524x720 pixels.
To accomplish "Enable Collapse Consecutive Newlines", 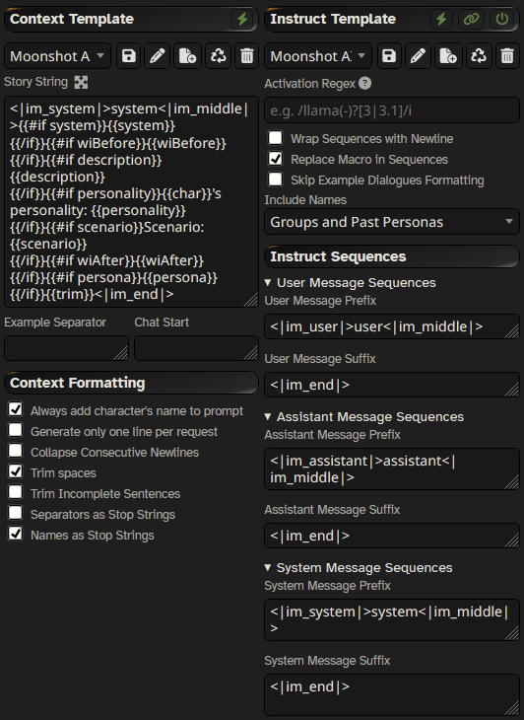I will coord(16,451).
